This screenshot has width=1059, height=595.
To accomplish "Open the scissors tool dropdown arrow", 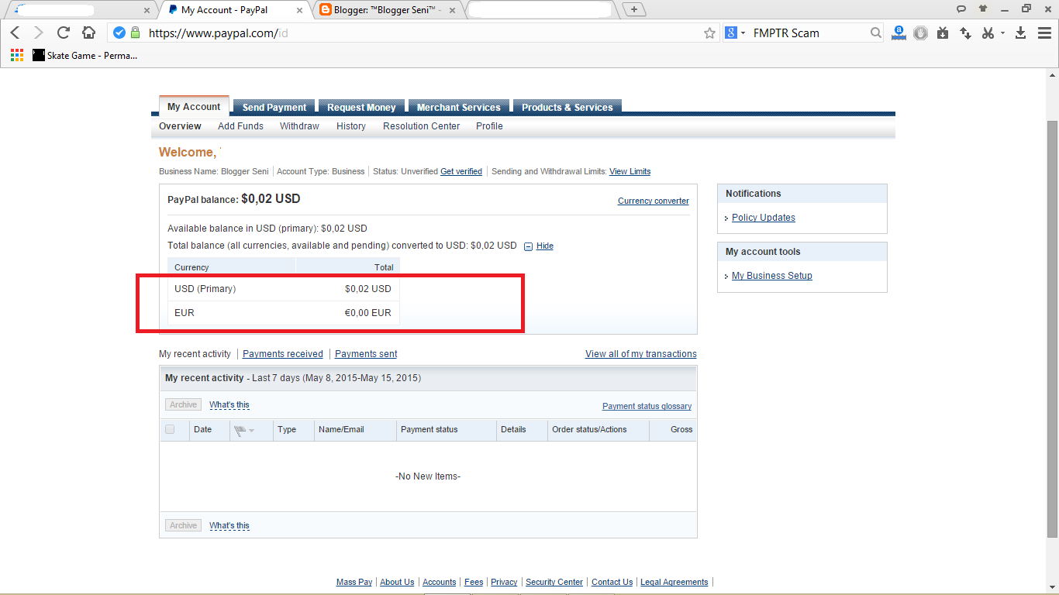I will tap(1002, 33).
